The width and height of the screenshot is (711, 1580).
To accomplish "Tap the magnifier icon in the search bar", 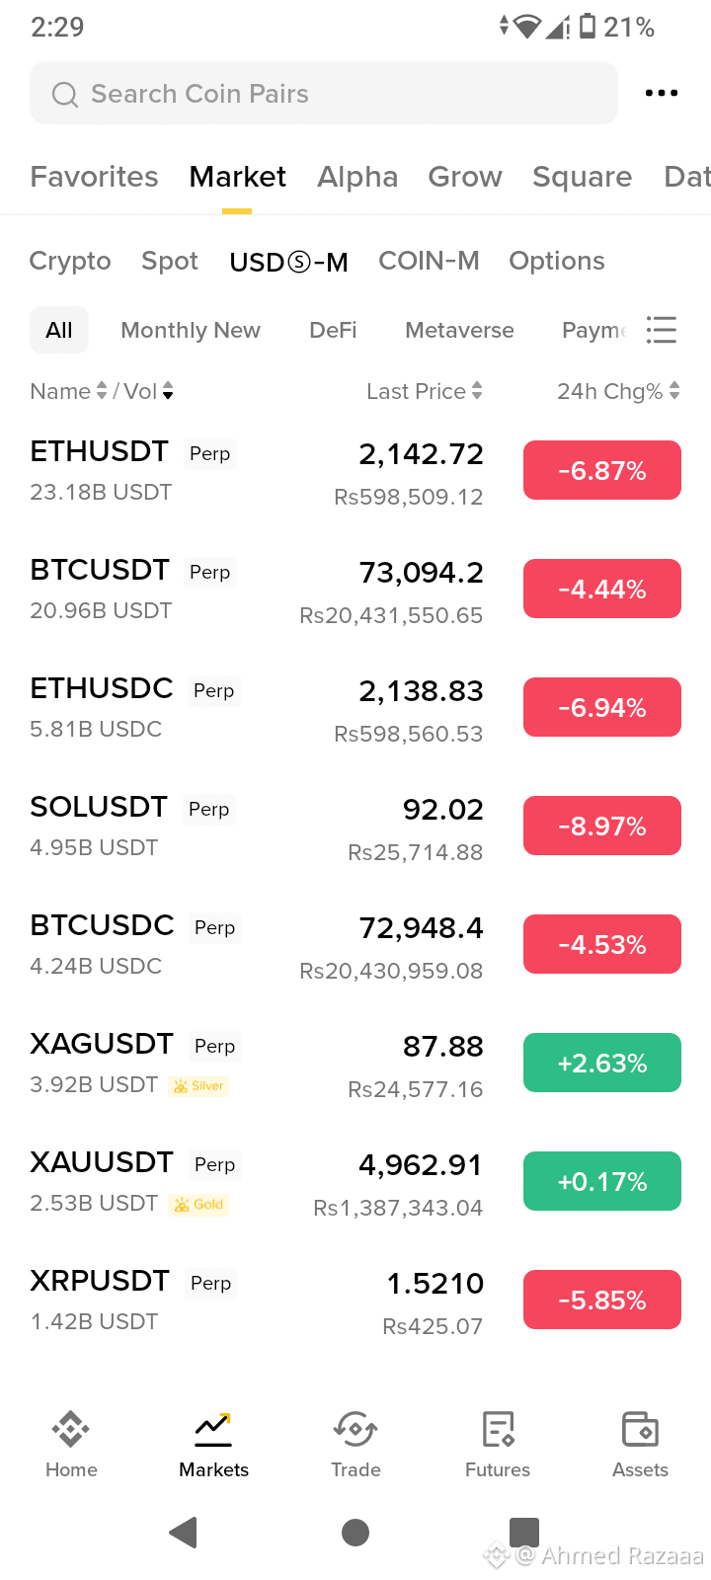I will click(65, 94).
